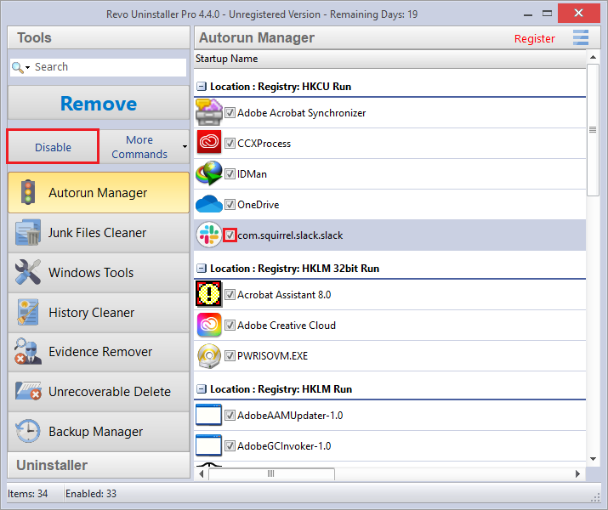Click the Acrobat Assistant 8.0 warning icon
The image size is (608, 510).
[x=209, y=294]
